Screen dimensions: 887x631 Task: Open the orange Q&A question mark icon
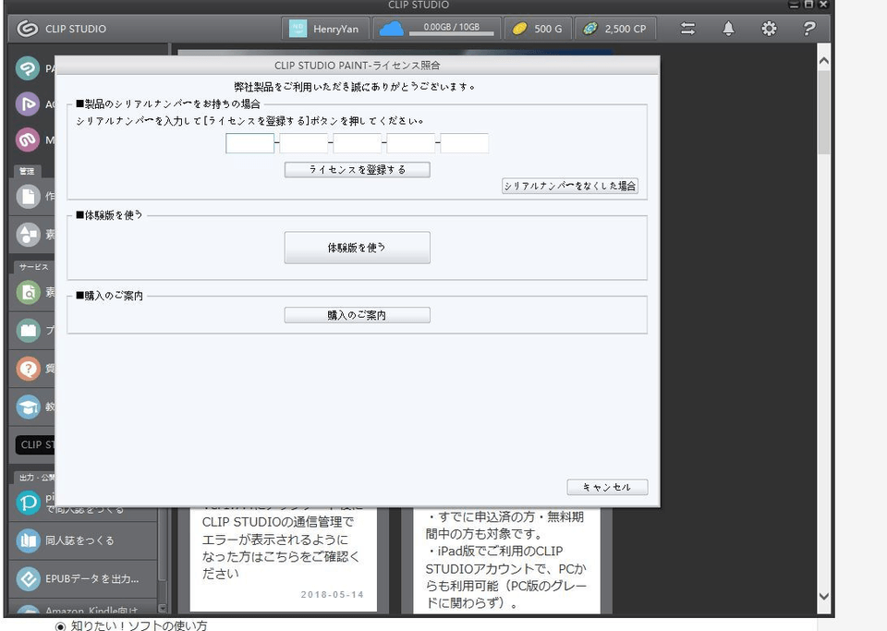click(29, 369)
